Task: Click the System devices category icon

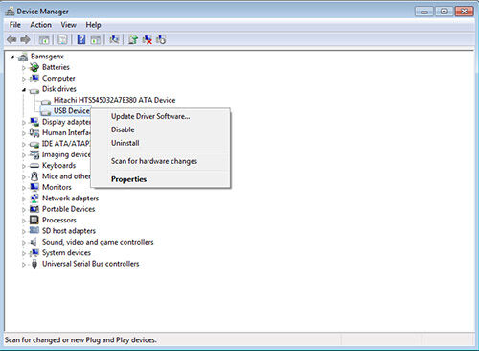Action: pyautogui.click(x=34, y=253)
